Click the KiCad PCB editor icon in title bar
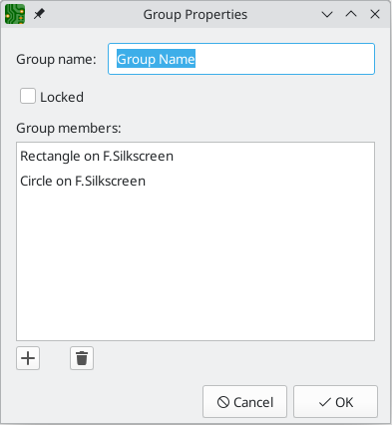This screenshot has width=392, height=425. 15,14
